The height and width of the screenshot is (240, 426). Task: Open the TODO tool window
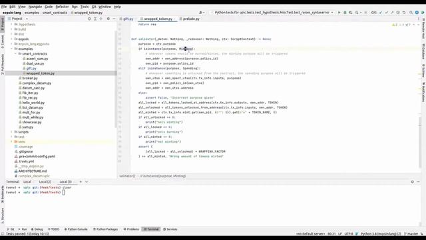(x=53, y=229)
